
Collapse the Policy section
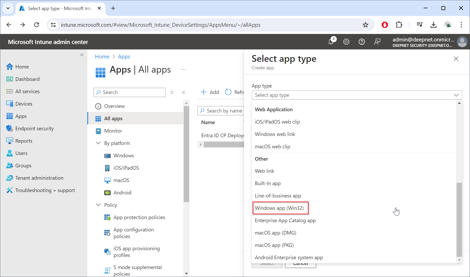pyautogui.click(x=98, y=205)
